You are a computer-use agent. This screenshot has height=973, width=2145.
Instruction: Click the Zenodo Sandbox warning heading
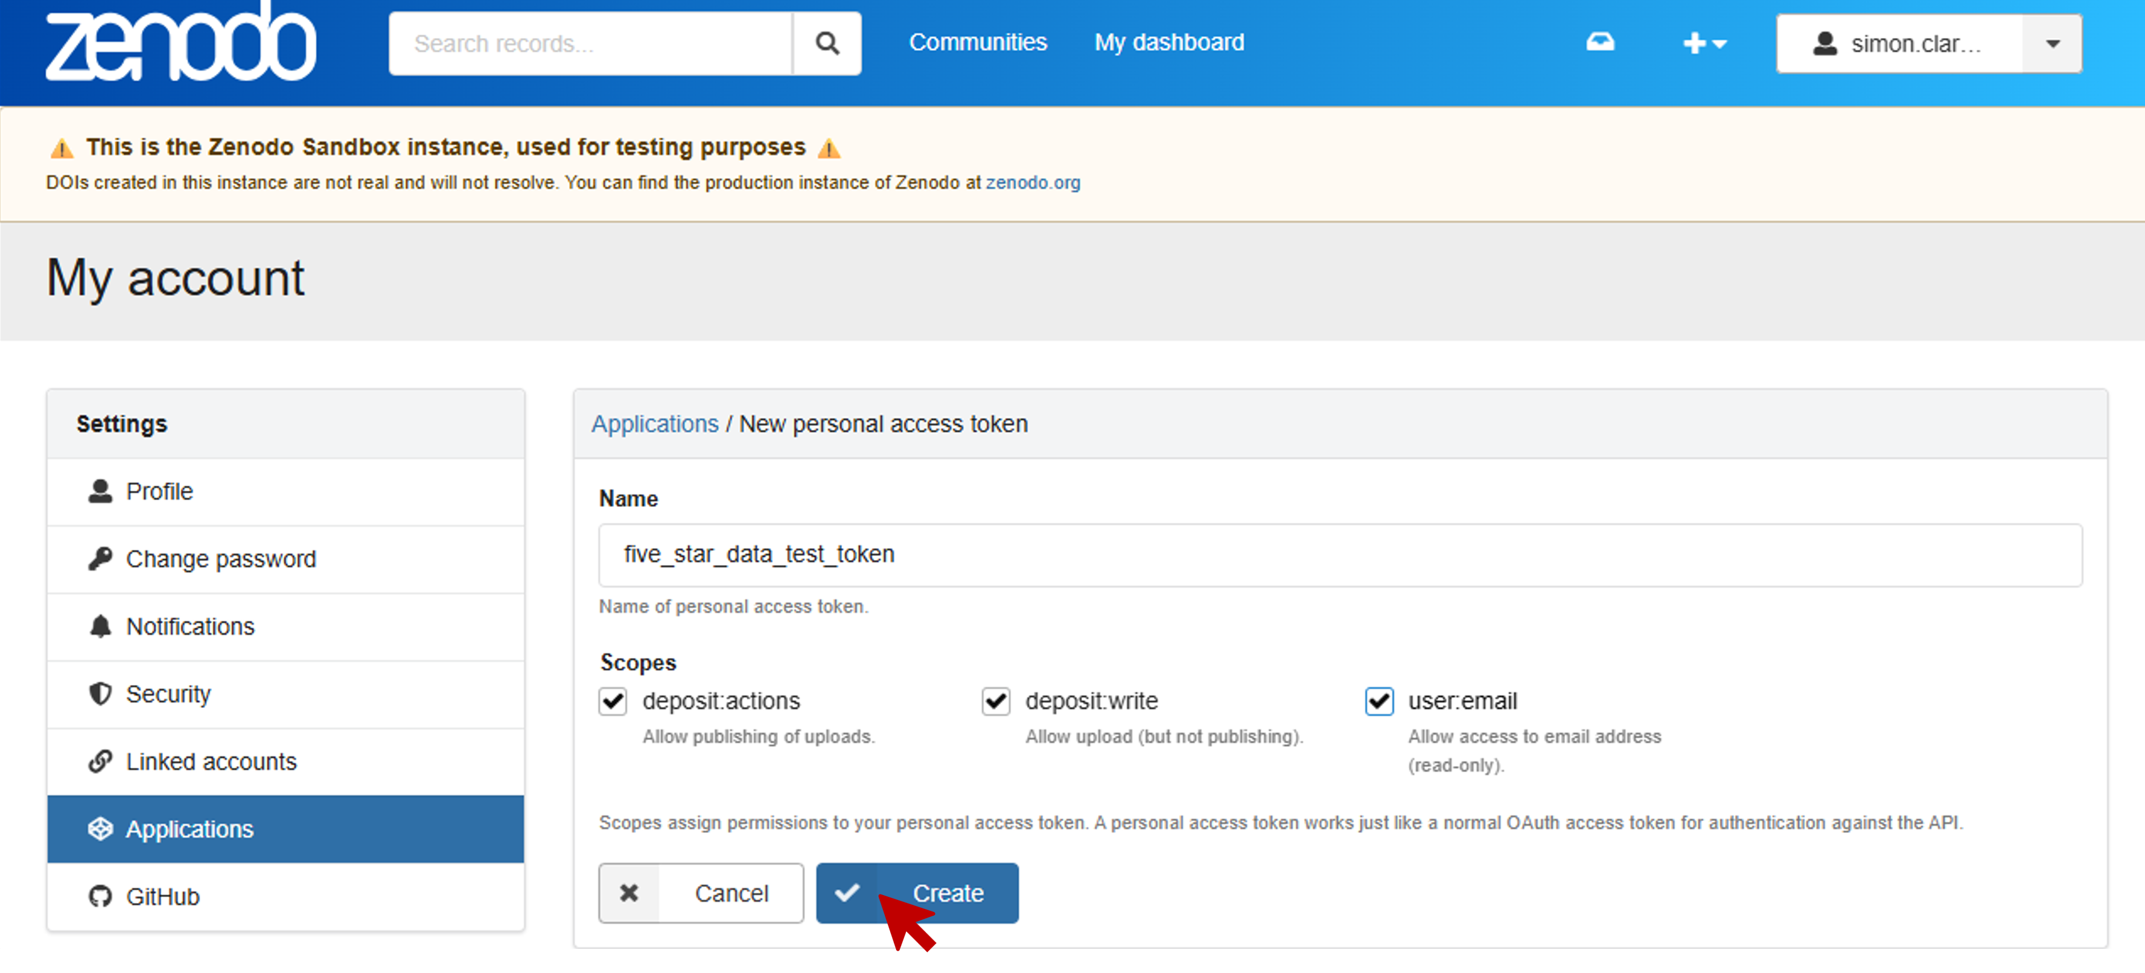pos(446,147)
